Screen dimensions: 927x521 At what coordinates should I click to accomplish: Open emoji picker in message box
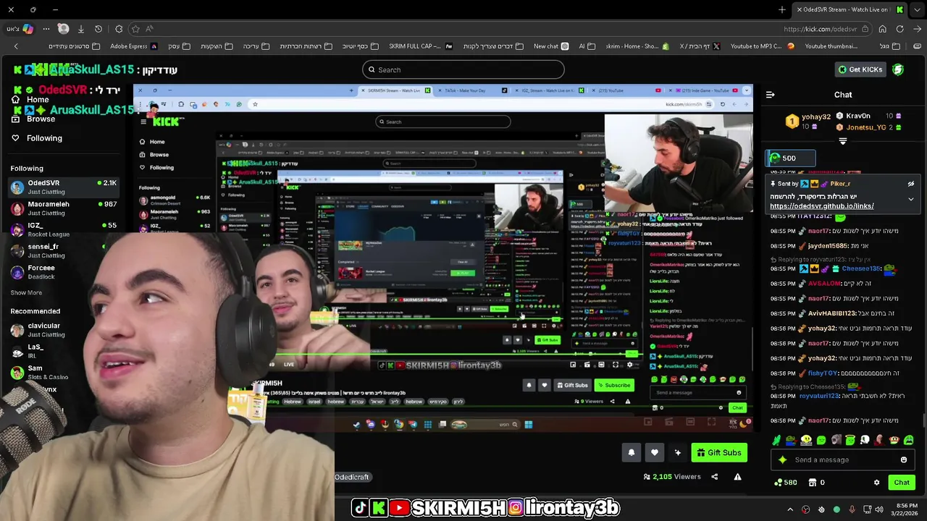point(904,459)
